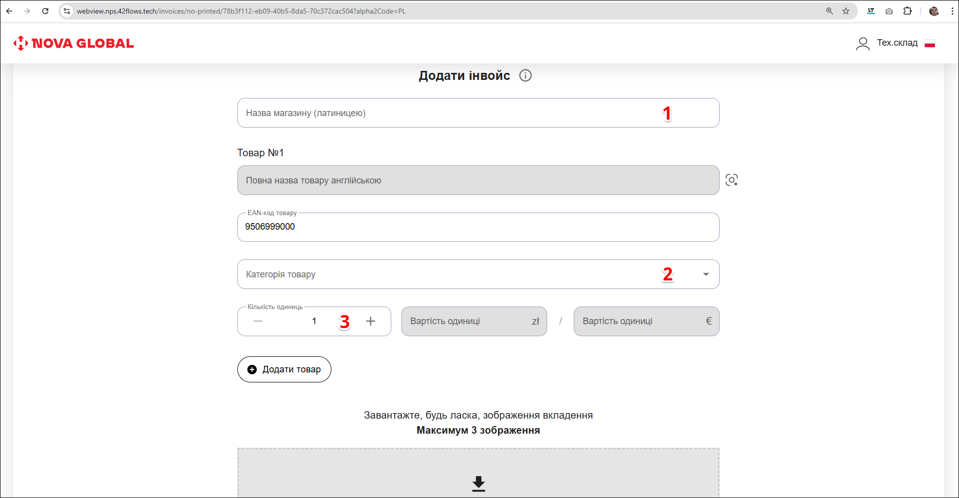Click the browser zoom magnifier icon

click(829, 11)
